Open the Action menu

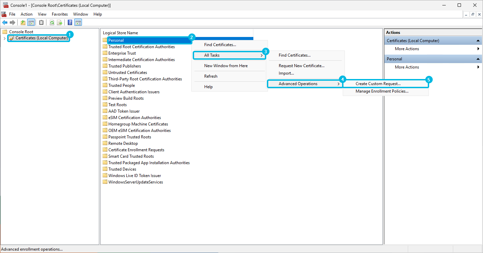click(x=26, y=14)
